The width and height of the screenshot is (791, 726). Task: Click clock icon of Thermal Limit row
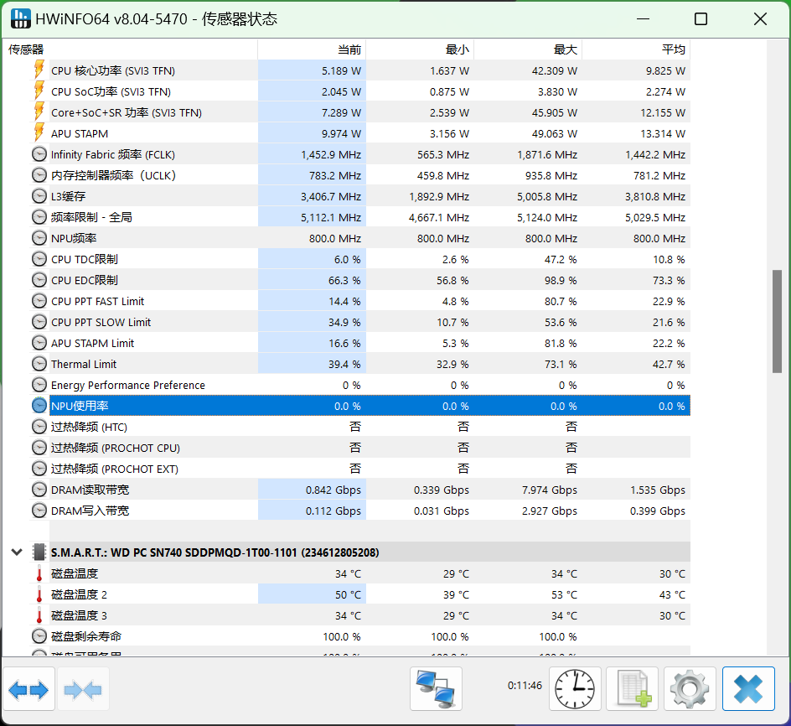pyautogui.click(x=39, y=364)
